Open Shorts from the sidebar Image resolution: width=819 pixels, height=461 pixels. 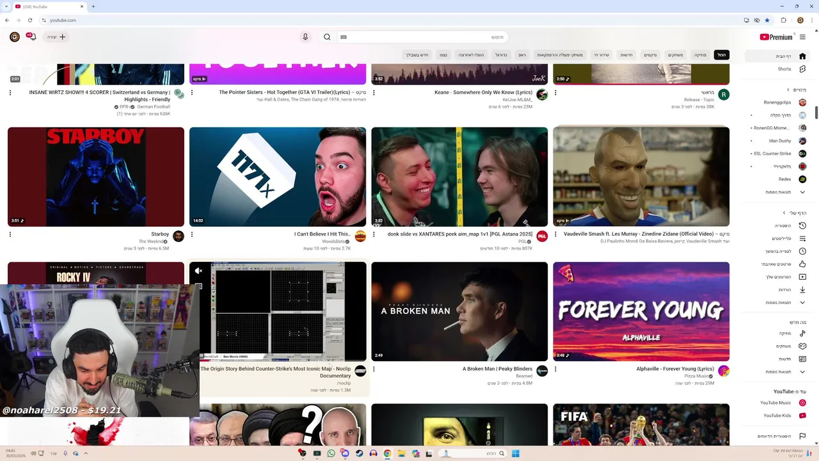tap(777, 69)
